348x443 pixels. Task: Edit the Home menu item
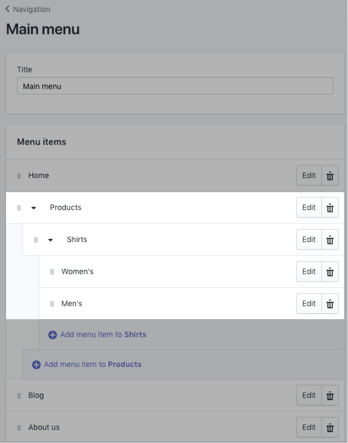point(309,176)
